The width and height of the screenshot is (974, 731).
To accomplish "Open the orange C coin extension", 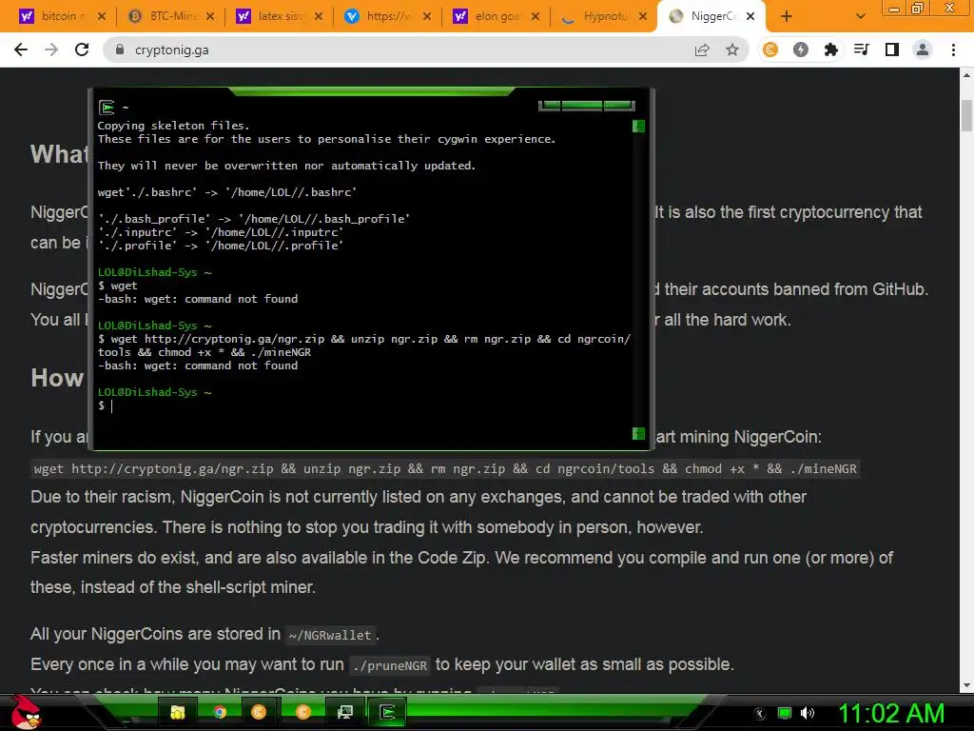I will point(770,49).
